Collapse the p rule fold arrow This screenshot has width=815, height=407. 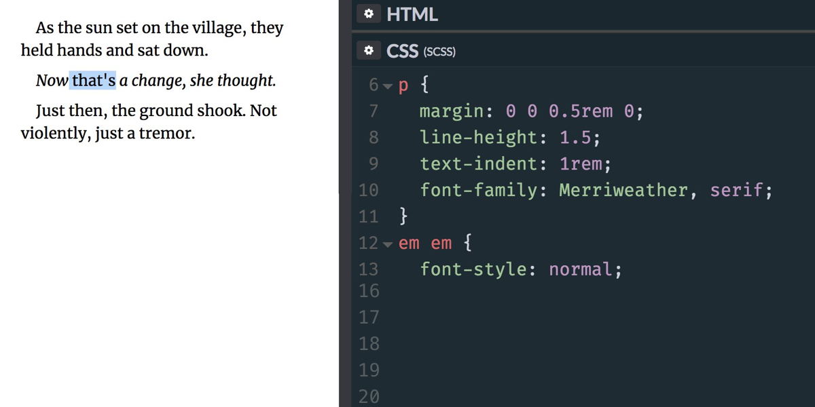coord(388,86)
